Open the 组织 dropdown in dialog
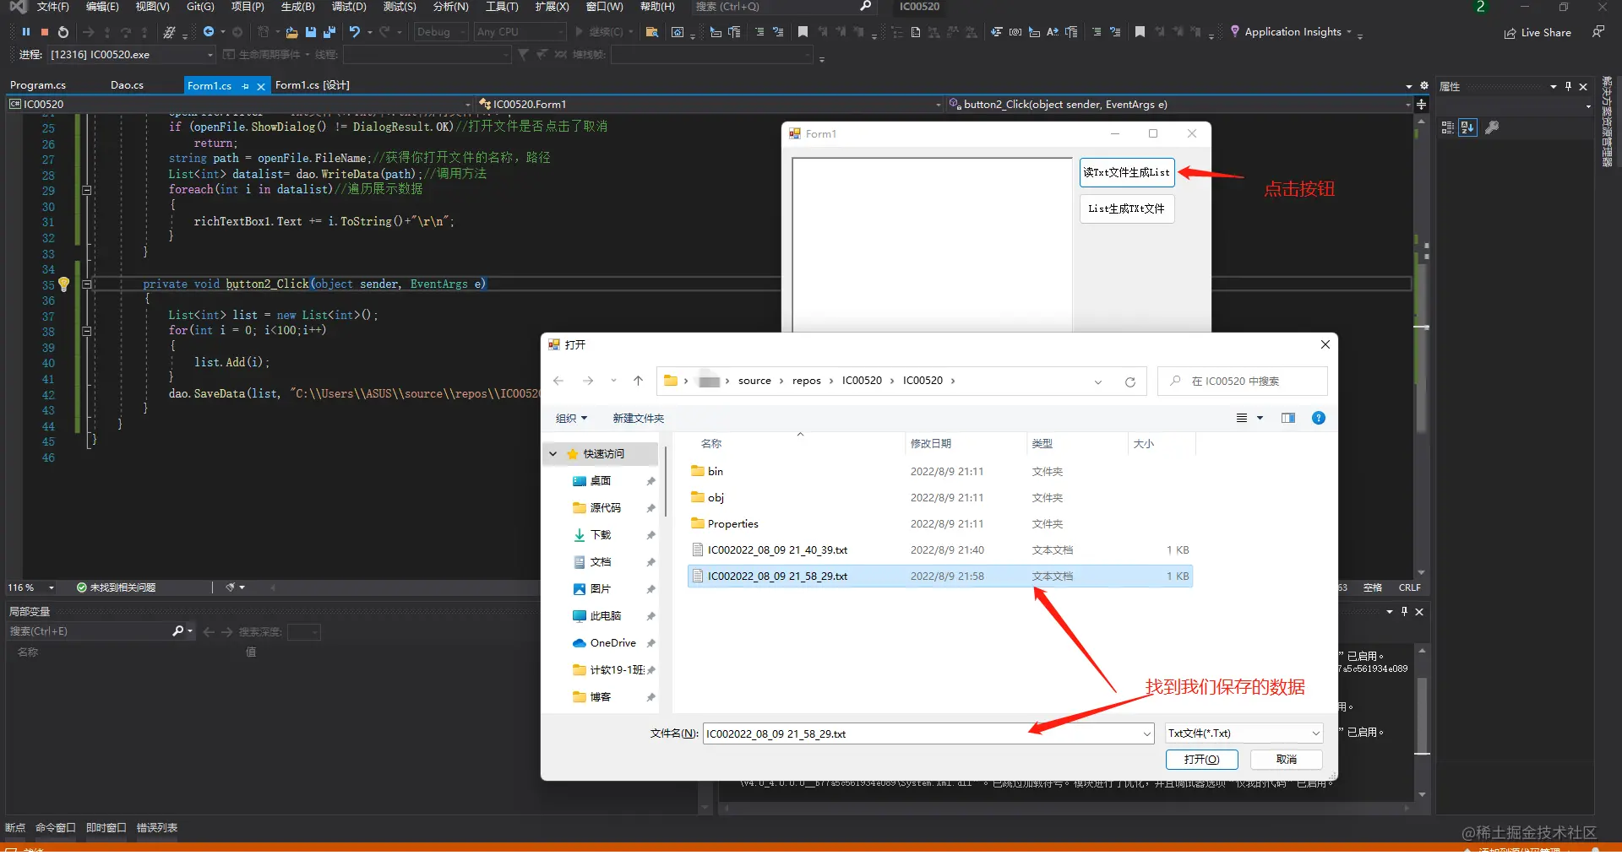Image resolution: width=1622 pixels, height=866 pixels. point(571,419)
